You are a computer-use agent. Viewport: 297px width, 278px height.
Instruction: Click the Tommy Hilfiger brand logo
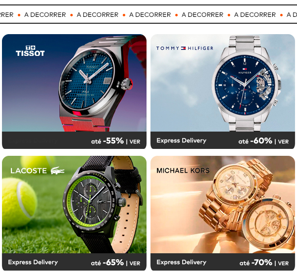click(185, 48)
